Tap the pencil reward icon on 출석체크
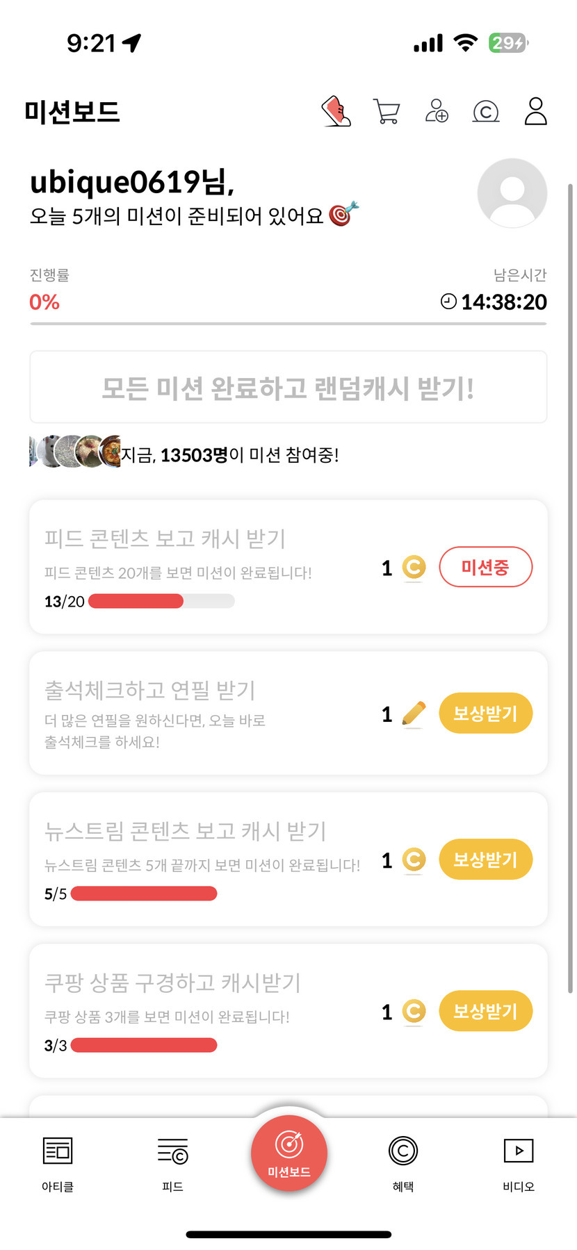Image resolution: width=577 pixels, height=1250 pixels. click(x=414, y=714)
